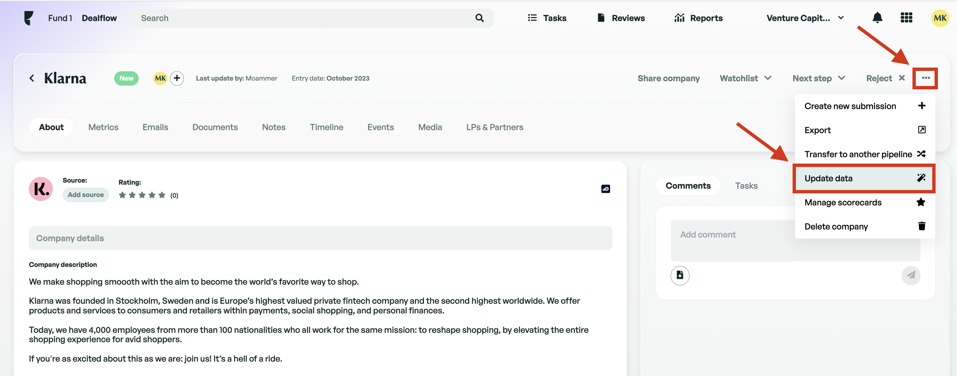Click the Klarna company logo
The width and height of the screenshot is (957, 376).
(41, 189)
